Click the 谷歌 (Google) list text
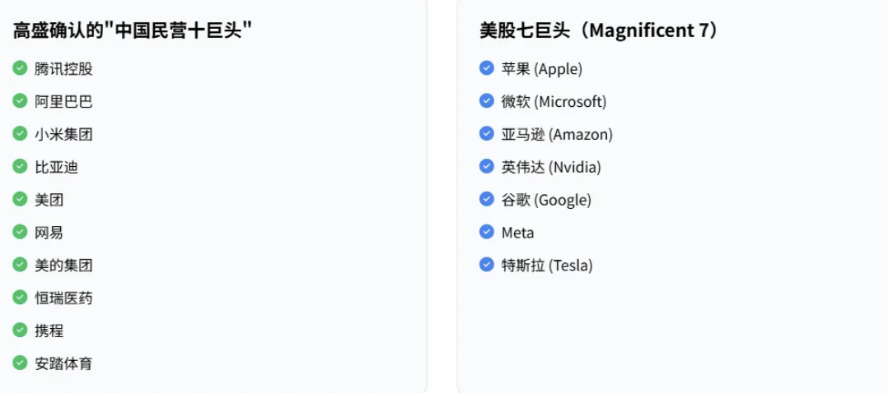This screenshot has height=393, width=888. click(x=546, y=200)
